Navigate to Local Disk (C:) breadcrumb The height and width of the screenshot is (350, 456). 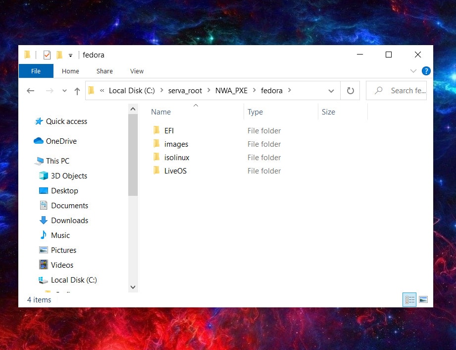132,91
